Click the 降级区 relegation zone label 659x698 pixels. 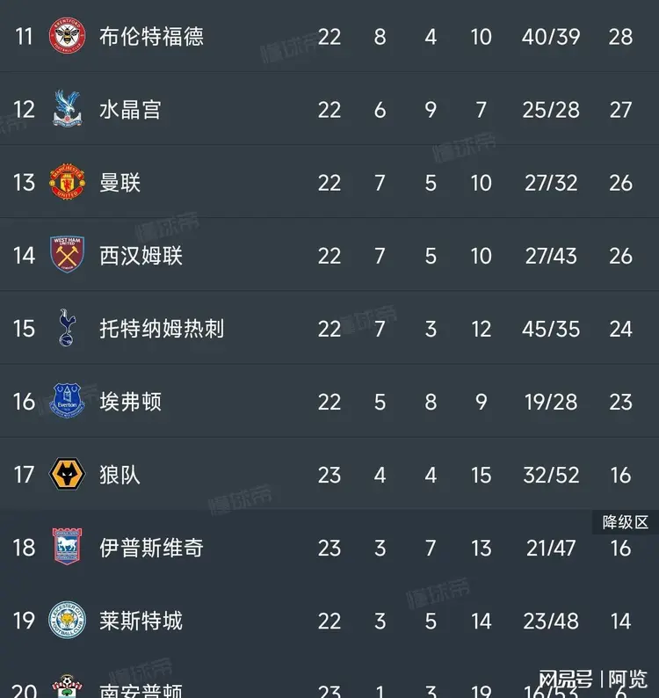click(625, 522)
